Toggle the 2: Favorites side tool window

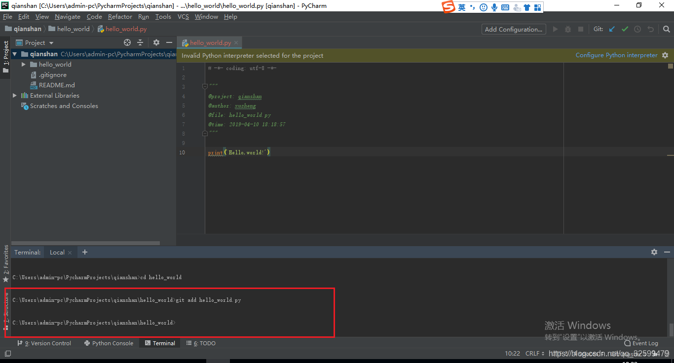[x=5, y=263]
